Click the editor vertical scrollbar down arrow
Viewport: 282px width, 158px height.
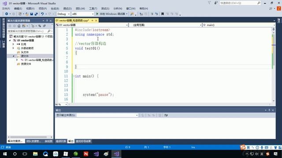(274, 101)
